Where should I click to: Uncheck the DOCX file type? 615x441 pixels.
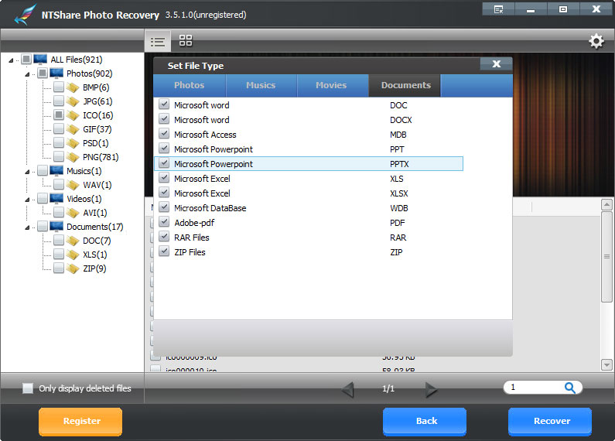[x=164, y=119]
